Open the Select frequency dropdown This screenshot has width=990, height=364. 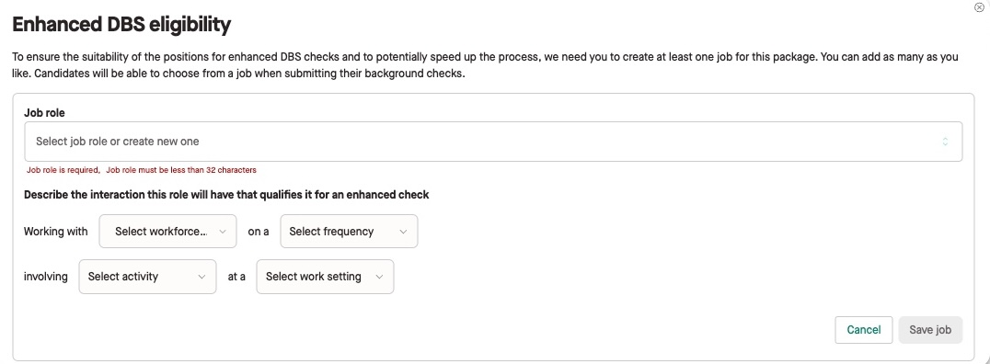[349, 232]
